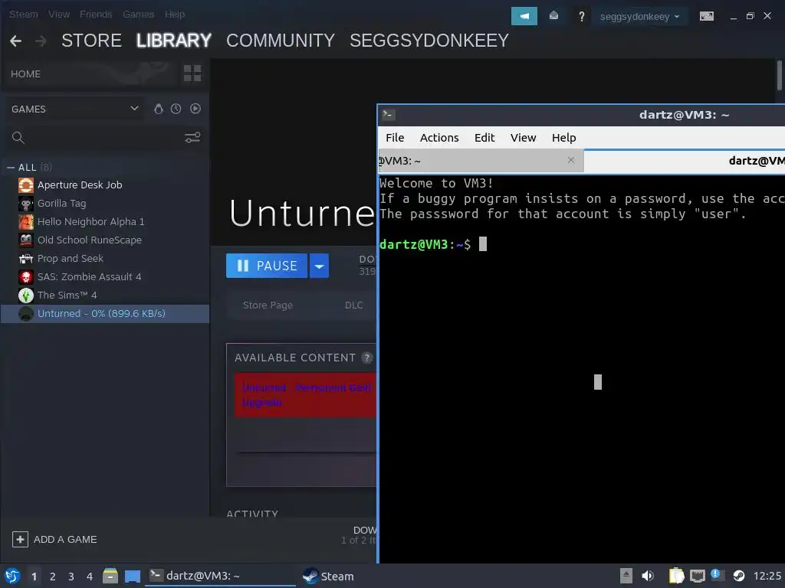Open volume control in system tray
Image resolution: width=785 pixels, height=588 pixels.
[648, 576]
